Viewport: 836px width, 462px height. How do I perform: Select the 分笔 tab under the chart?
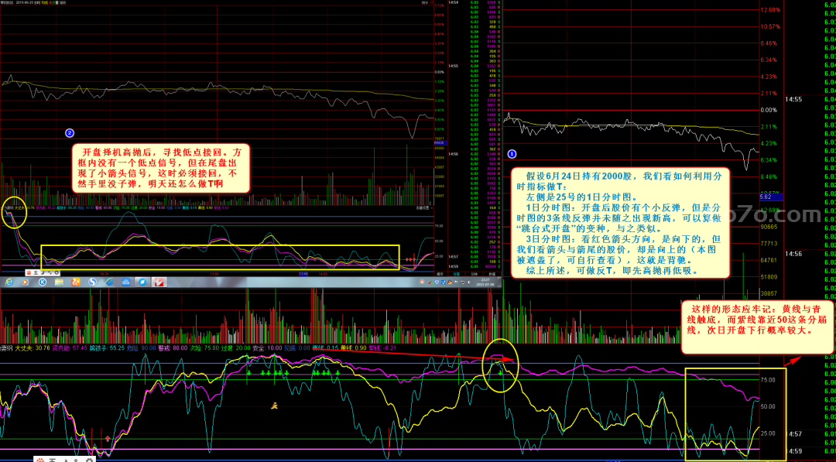point(457,274)
